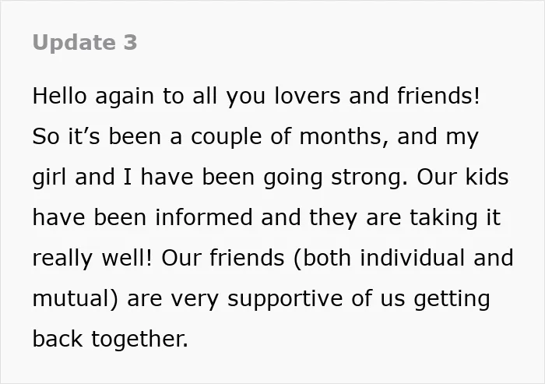
Task: Click the words 'Our friends' in the text
Action: (x=223, y=258)
